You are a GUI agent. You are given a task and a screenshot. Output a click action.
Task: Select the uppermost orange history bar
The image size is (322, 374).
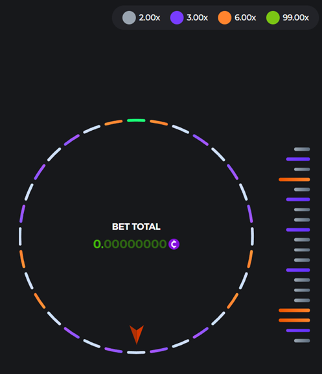(294, 179)
